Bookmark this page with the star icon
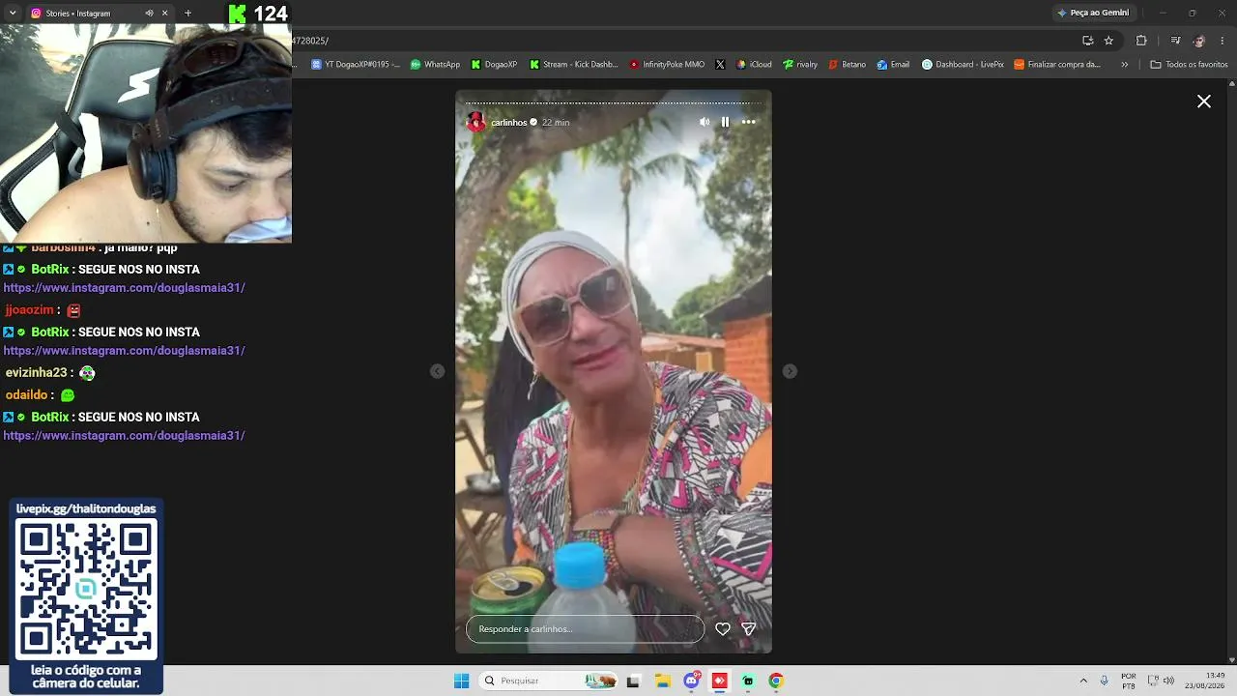This screenshot has width=1237, height=696. click(1108, 41)
